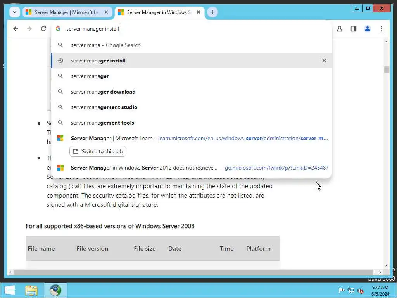The width and height of the screenshot is (397, 298).
Task: Close the Server Manager in Windows tab
Action: (x=198, y=12)
